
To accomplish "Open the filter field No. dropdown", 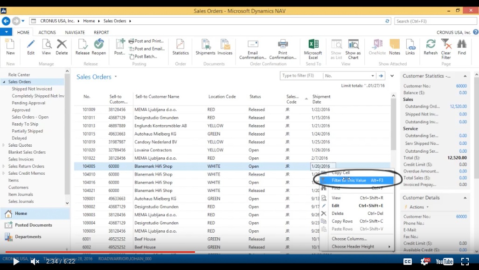I will coord(372,76).
